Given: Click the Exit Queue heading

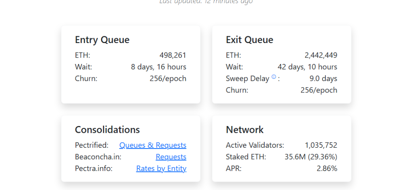Looking at the screenshot, I should coord(249,40).
